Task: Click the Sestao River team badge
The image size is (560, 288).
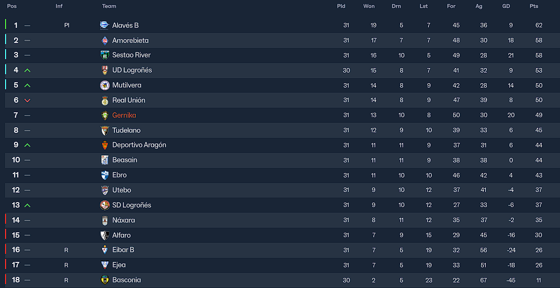Action: [104, 55]
